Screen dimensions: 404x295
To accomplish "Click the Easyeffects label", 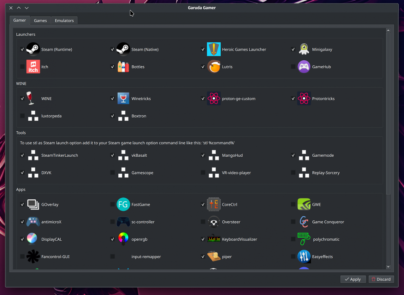I will [322, 256].
